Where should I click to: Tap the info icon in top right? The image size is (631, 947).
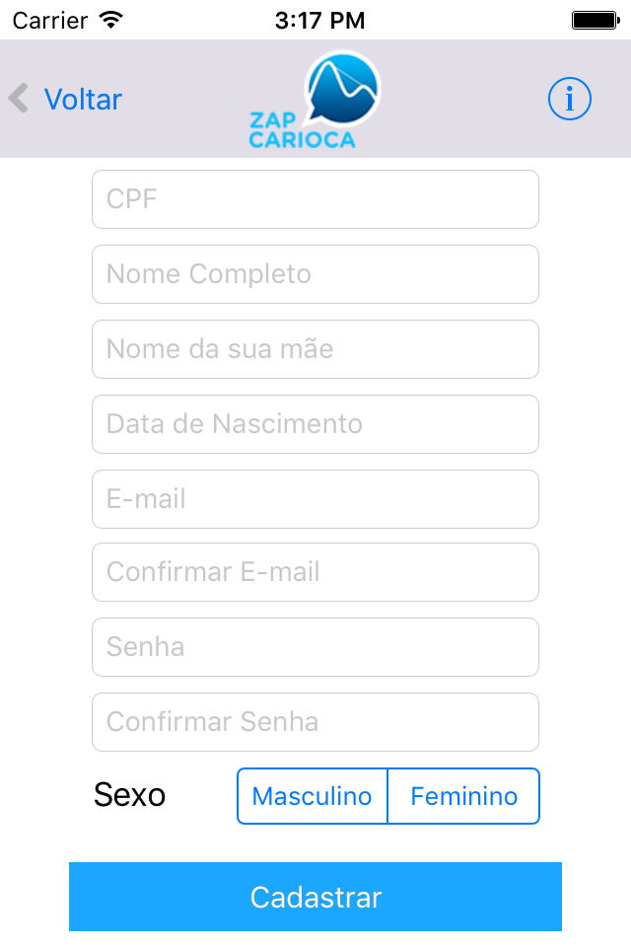point(570,99)
